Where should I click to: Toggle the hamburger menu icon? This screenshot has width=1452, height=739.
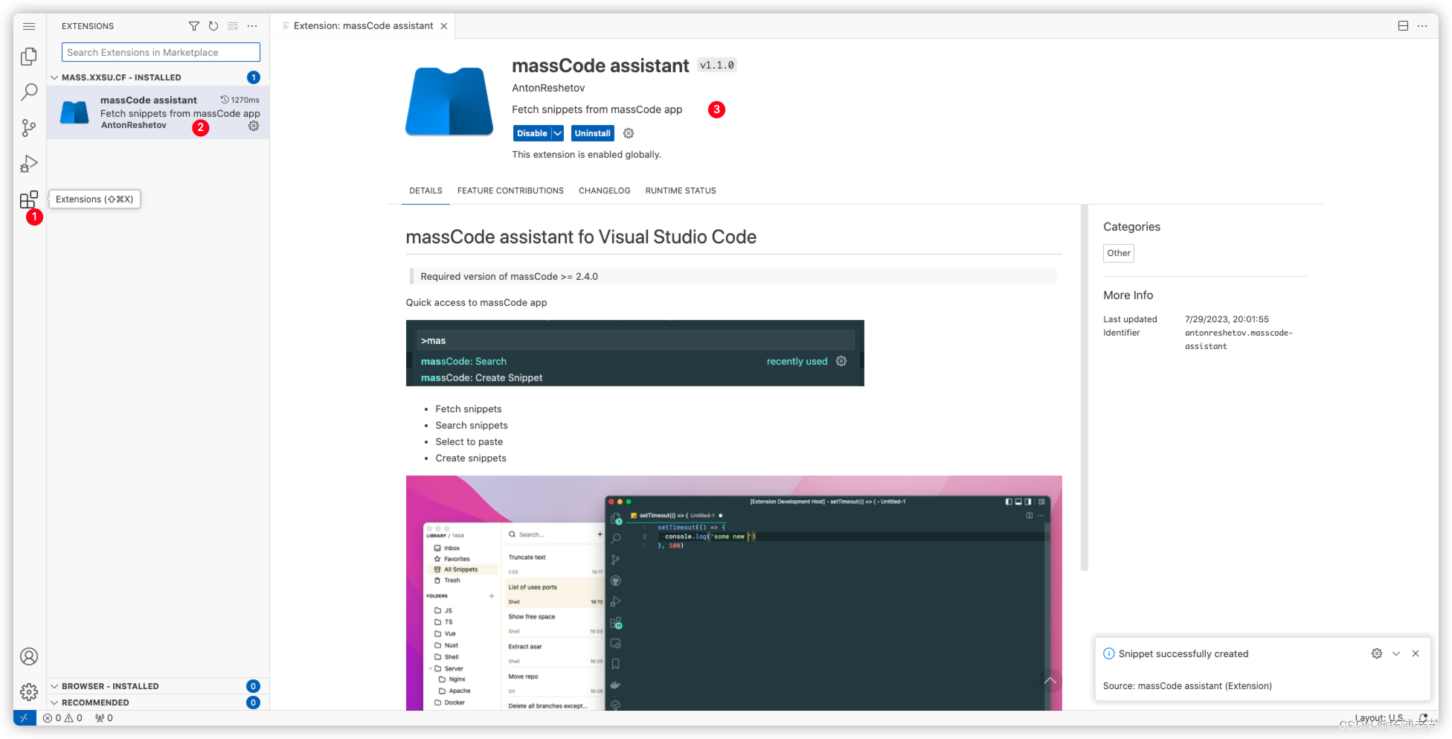point(29,26)
